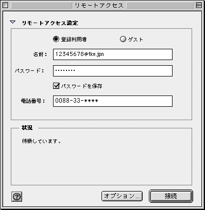The width and height of the screenshot is (205, 210).
Task: Click the パスワードを保存 label text
Action: pyautogui.click(x=82, y=86)
